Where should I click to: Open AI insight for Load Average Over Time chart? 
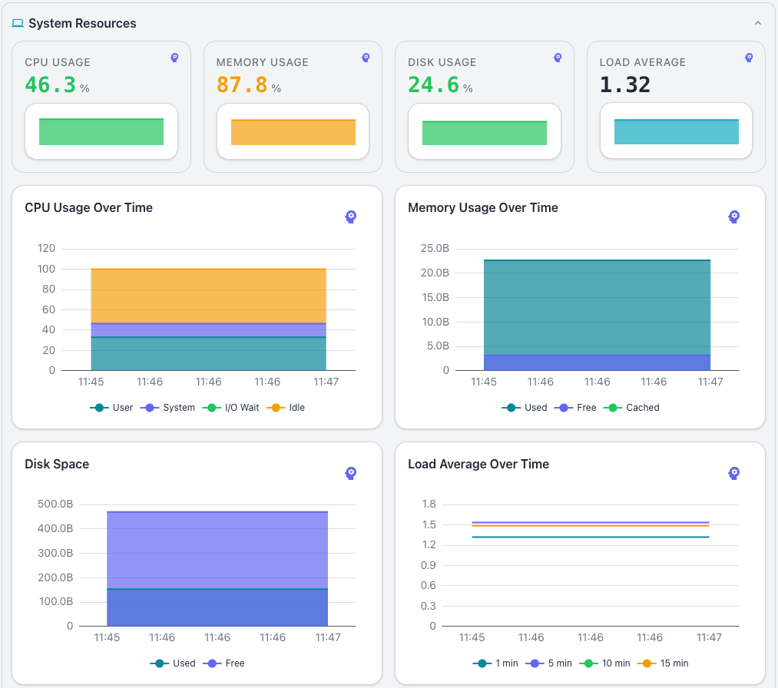click(x=734, y=473)
